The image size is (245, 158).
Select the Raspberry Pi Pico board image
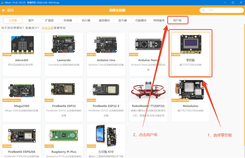pos(64,135)
